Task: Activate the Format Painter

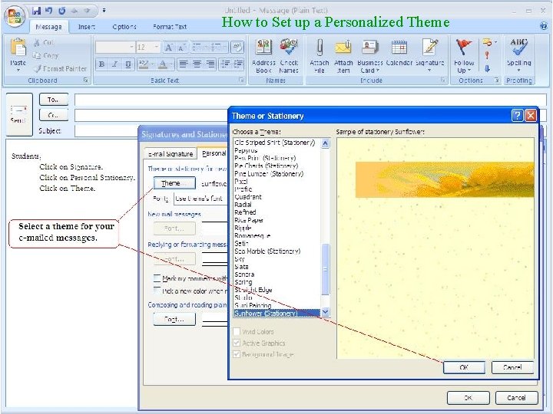Action: (60, 69)
